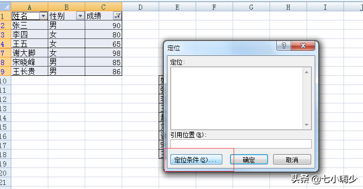Select row 9 header

[x=5, y=71]
